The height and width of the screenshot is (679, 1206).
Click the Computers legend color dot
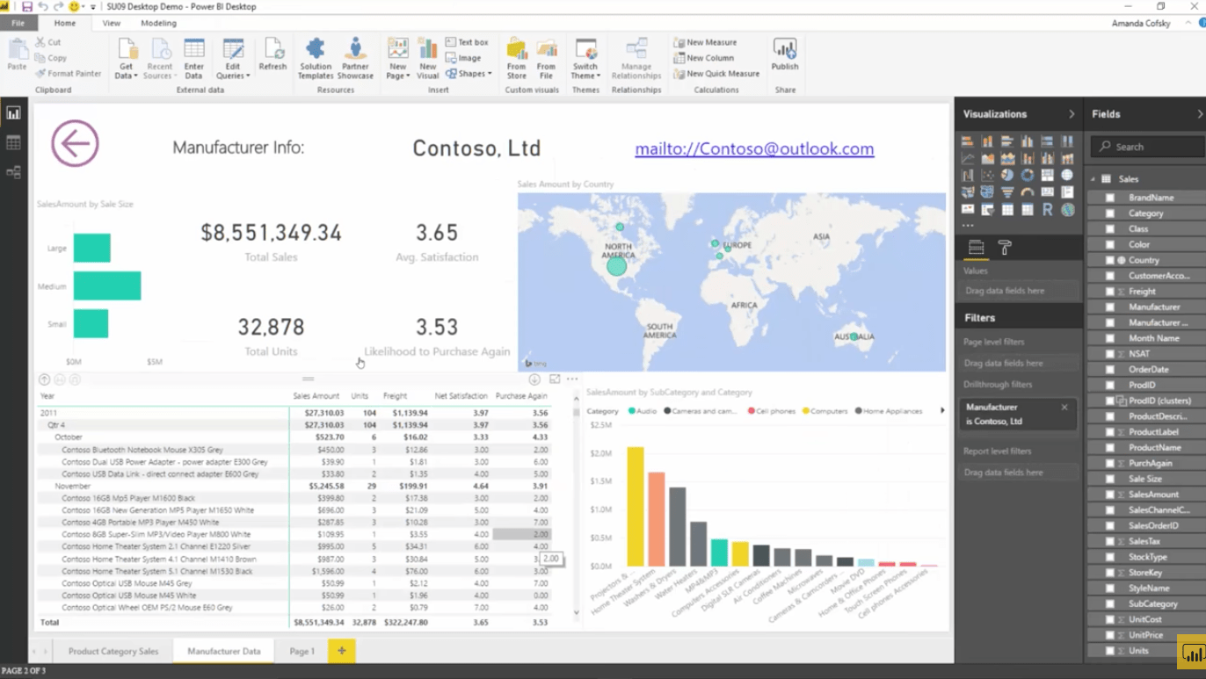[805, 411]
